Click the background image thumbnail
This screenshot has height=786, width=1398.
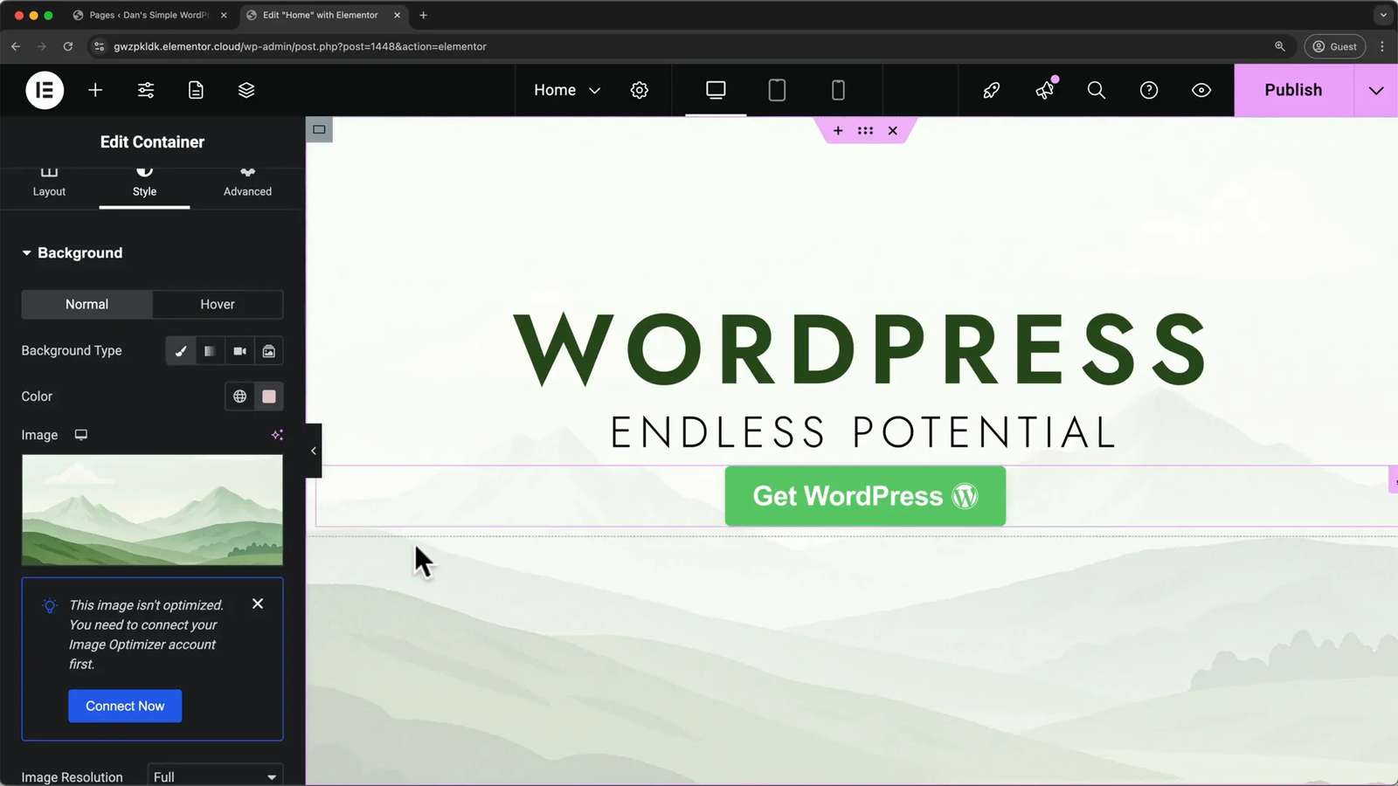[x=152, y=510]
